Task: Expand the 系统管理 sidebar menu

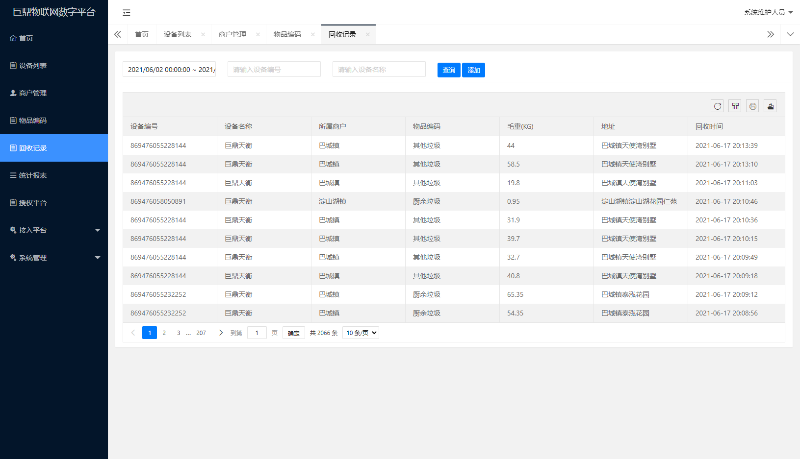Action: pyautogui.click(x=54, y=258)
